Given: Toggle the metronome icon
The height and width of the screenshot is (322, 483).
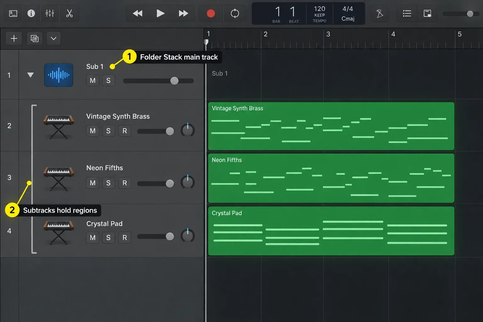Looking at the screenshot, I should (380, 14).
